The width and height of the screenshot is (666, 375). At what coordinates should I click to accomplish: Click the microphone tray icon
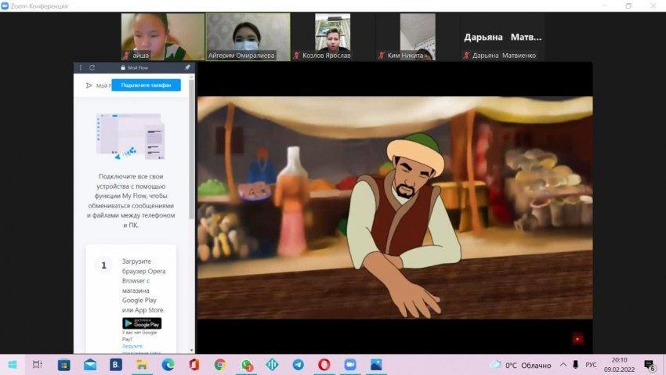pos(576,365)
